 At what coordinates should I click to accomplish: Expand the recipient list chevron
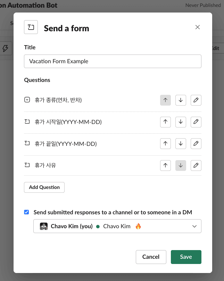[x=194, y=226]
